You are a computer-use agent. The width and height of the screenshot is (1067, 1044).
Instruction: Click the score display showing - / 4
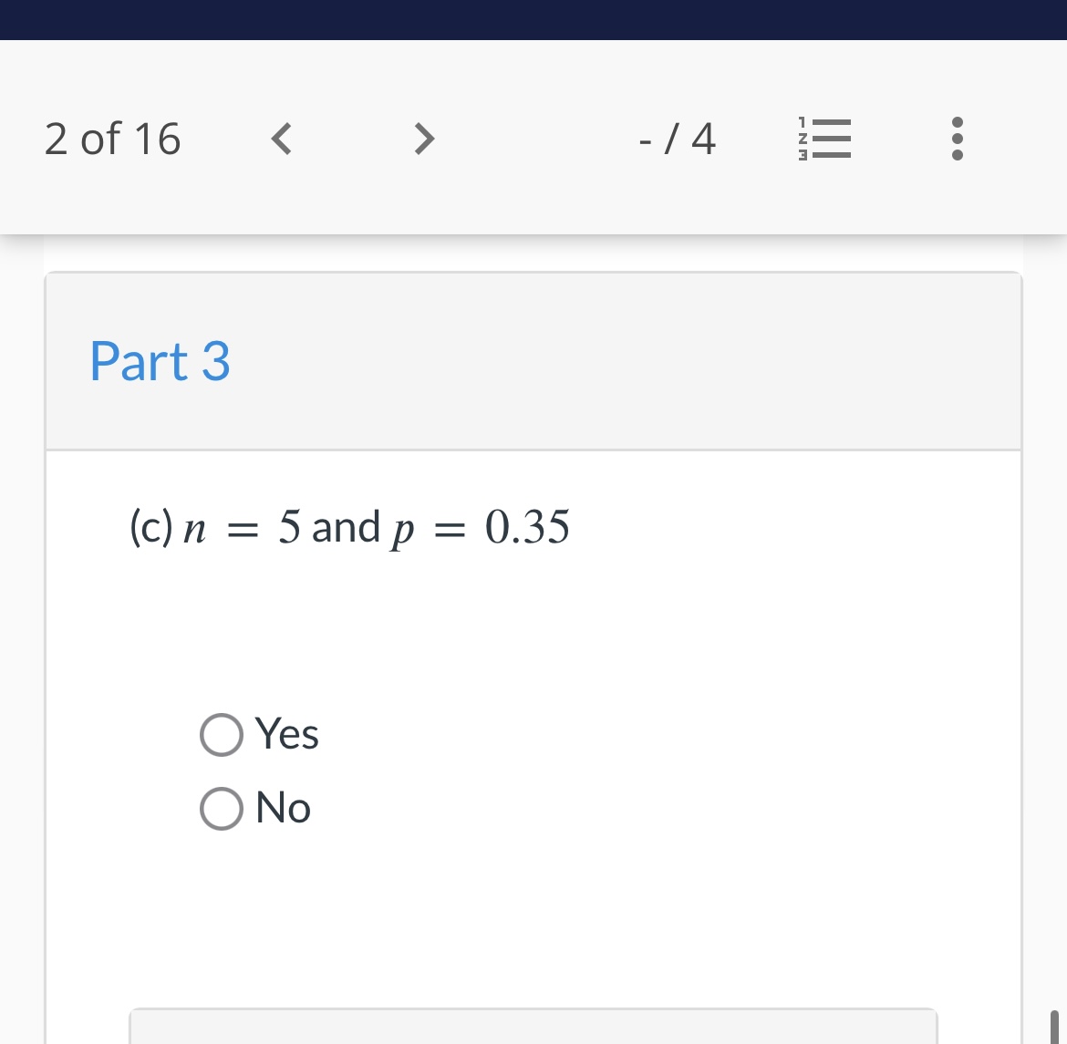tap(676, 139)
